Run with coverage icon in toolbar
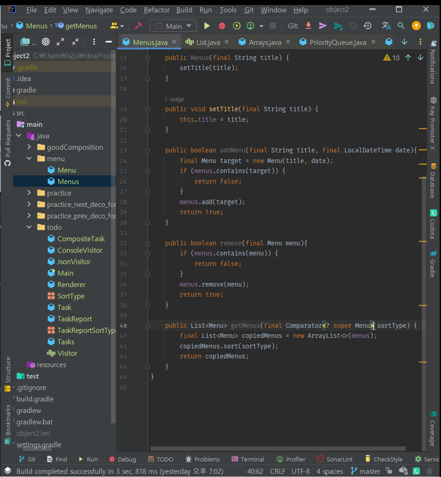Viewport: 441px width, 477px height. [236, 26]
